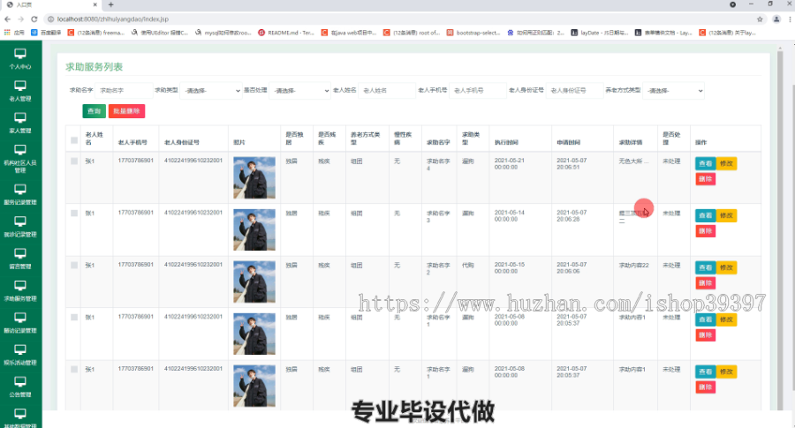
Task: Open the mysql bookmark
Action: [223, 33]
